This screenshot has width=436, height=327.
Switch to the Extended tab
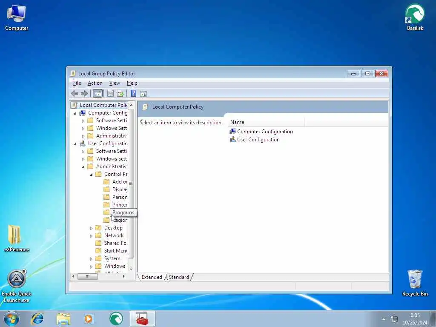click(x=152, y=277)
